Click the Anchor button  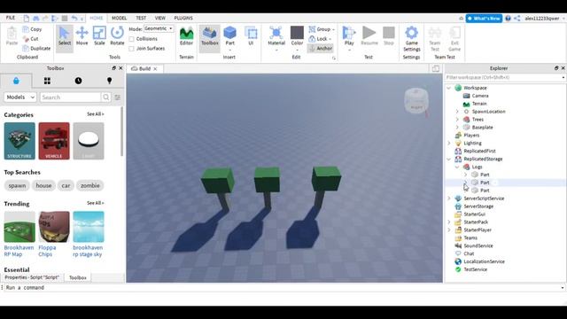tap(321, 48)
